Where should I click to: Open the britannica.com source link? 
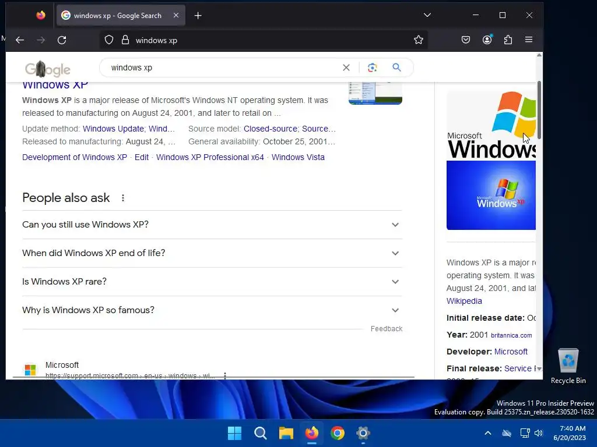[x=511, y=335]
